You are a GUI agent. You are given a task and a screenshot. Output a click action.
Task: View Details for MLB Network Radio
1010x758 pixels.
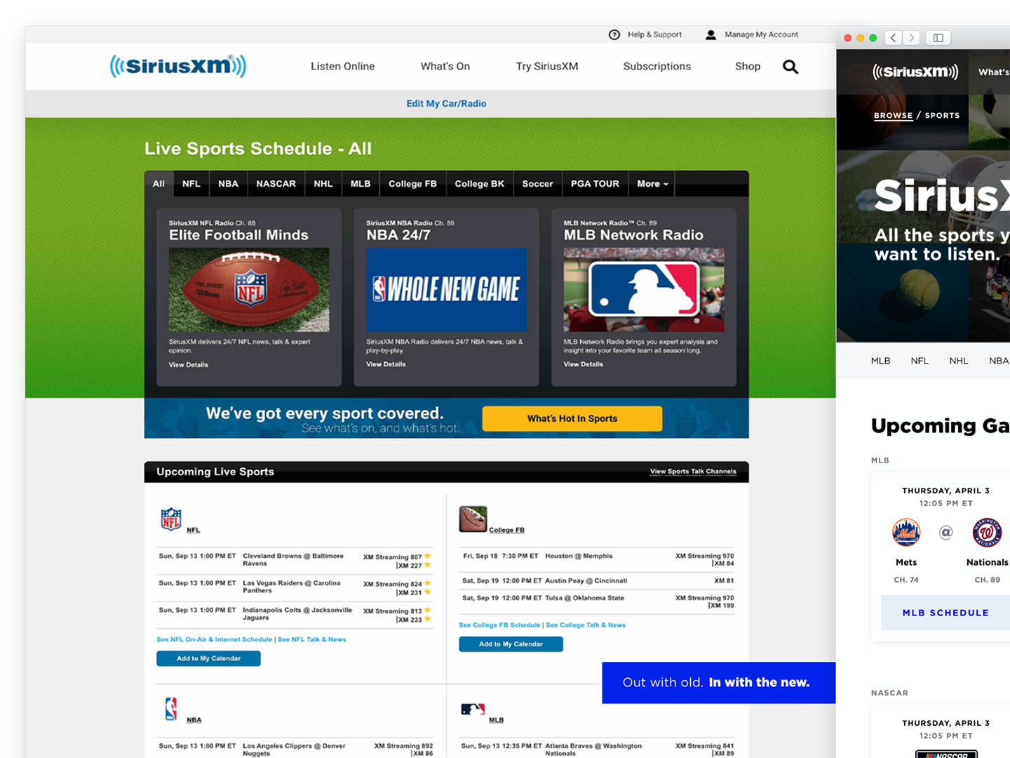pyautogui.click(x=583, y=364)
